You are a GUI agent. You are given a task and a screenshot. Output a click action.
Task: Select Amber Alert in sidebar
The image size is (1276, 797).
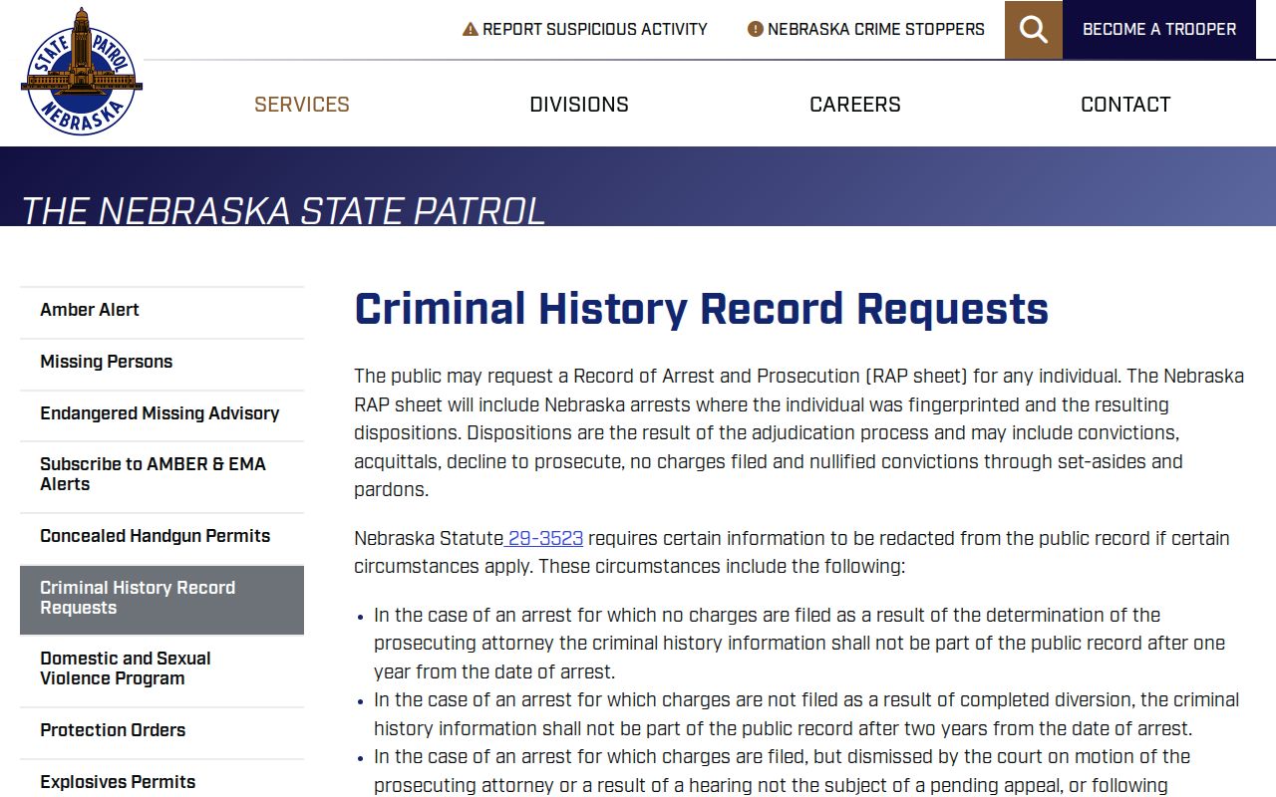(x=161, y=311)
